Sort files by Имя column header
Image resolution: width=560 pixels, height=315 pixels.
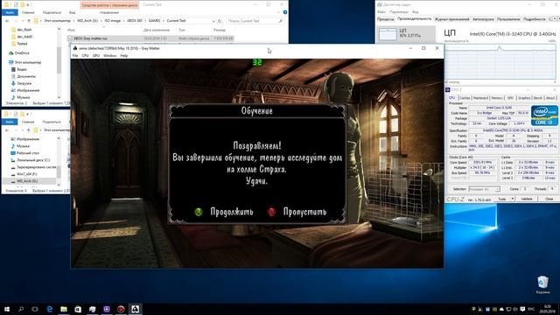[71, 30]
